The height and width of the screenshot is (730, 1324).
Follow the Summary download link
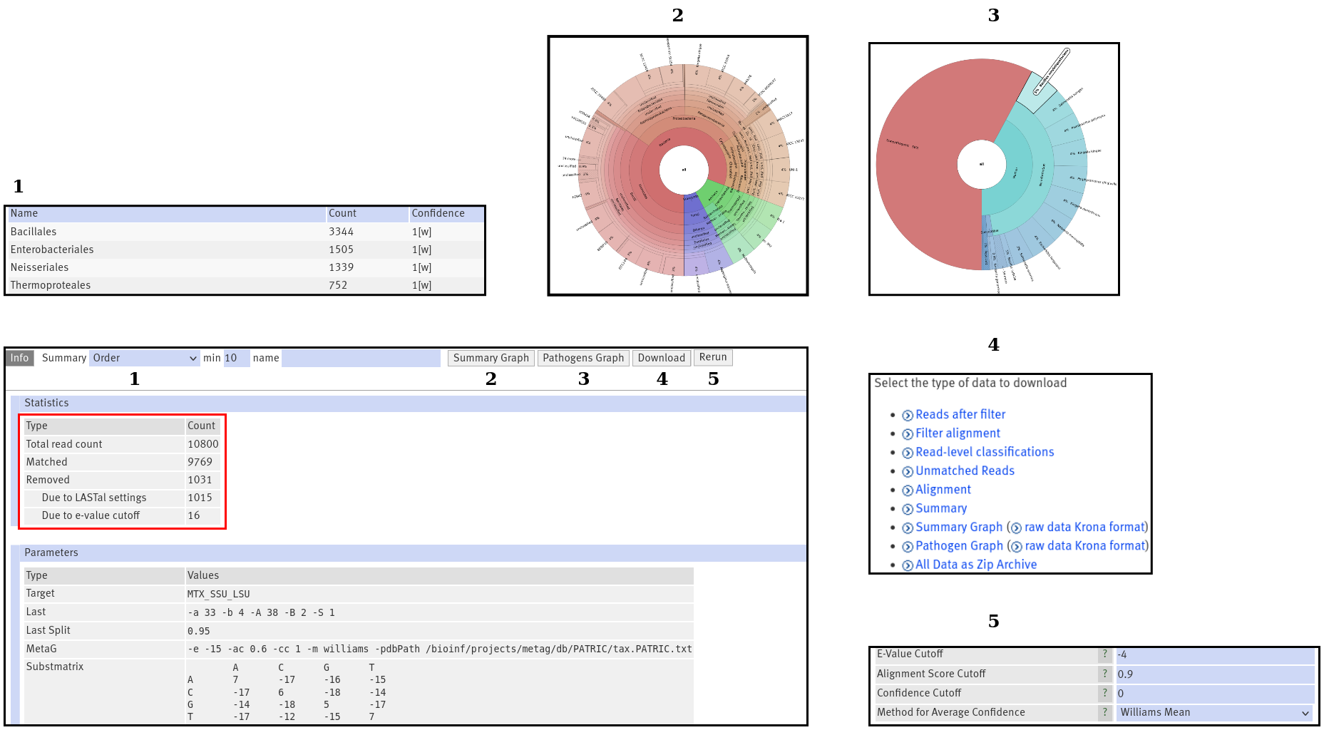click(941, 508)
